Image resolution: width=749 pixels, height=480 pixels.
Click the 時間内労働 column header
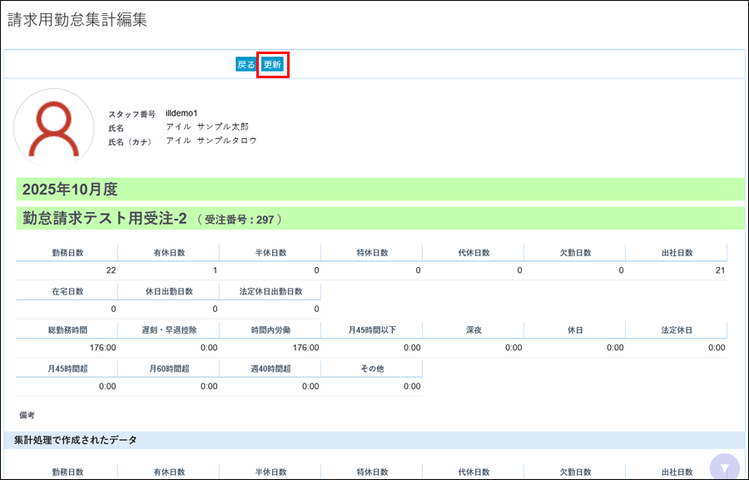(270, 330)
